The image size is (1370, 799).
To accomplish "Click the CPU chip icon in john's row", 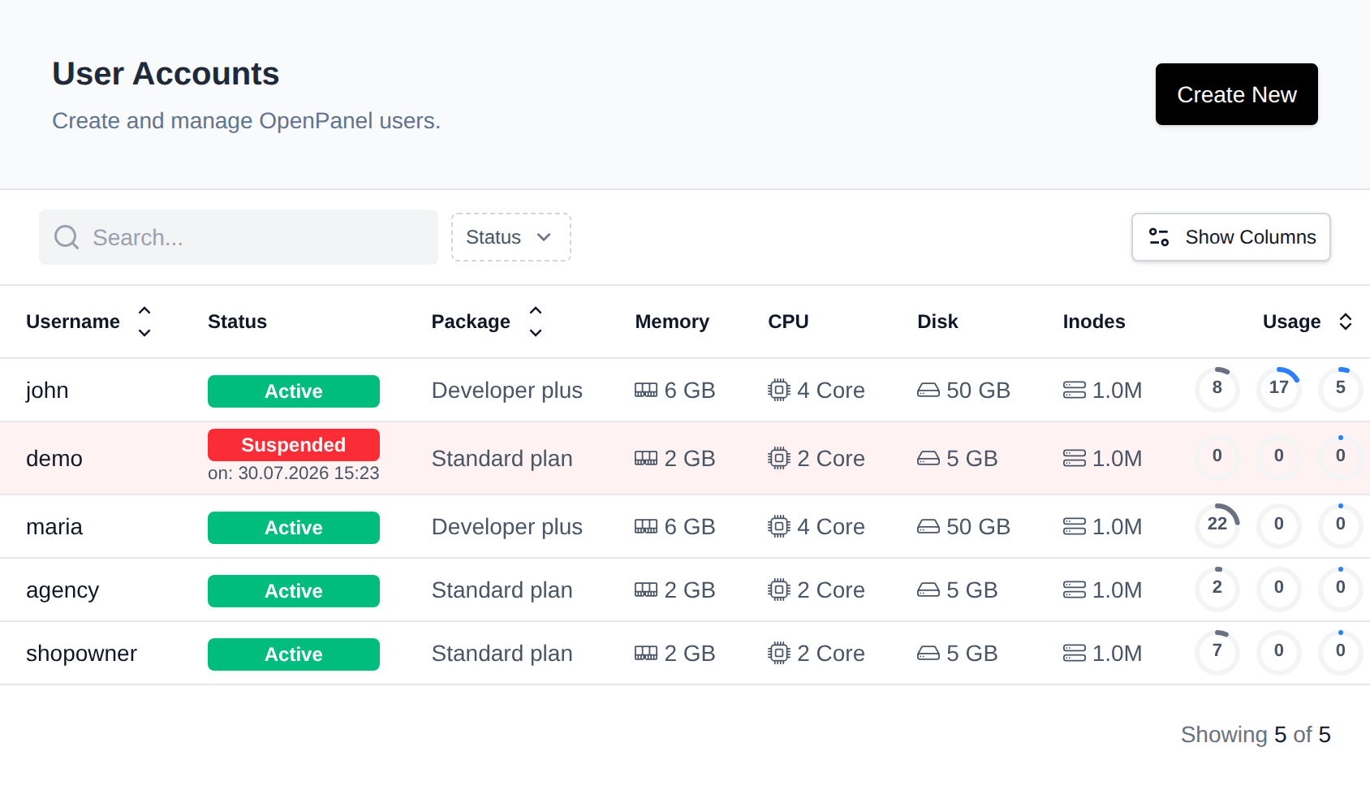I will [x=779, y=391].
